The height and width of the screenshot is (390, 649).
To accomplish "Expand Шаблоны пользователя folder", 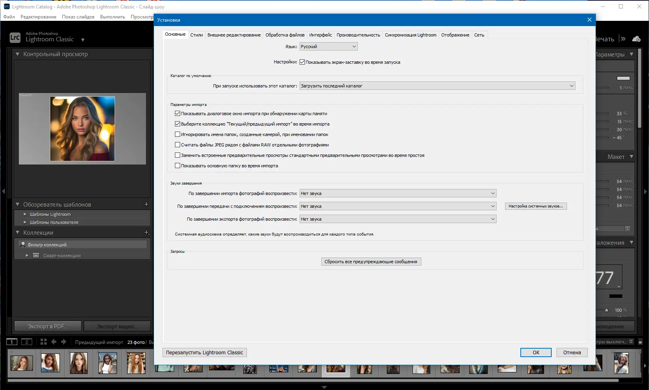I will tap(25, 222).
